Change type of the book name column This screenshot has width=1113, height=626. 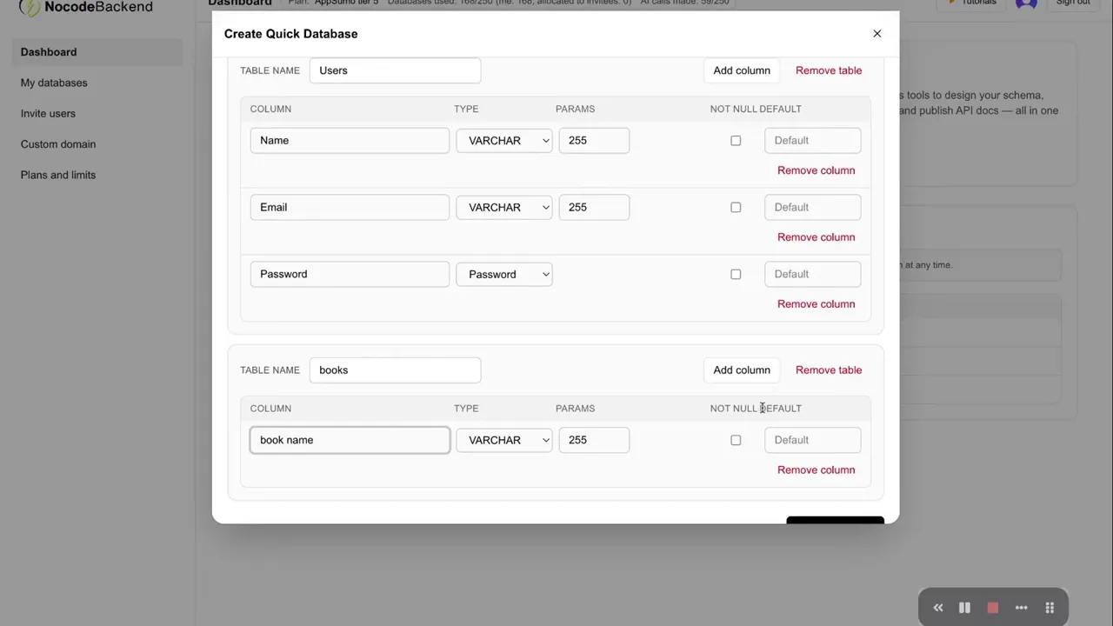click(504, 440)
